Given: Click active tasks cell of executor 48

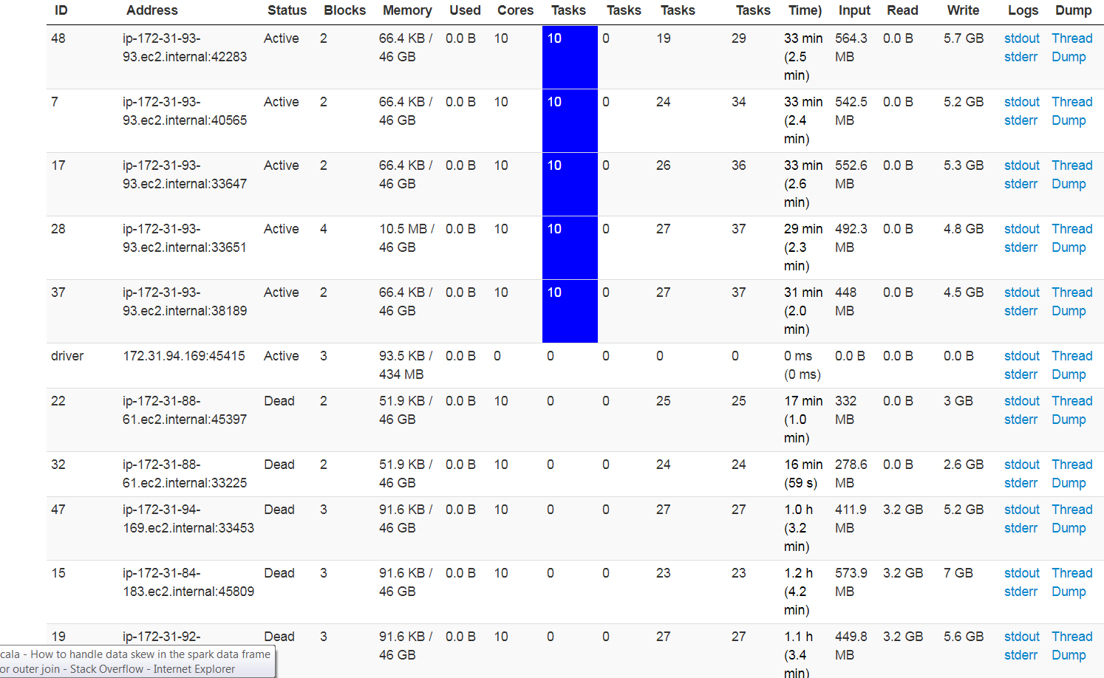Looking at the screenshot, I should (x=570, y=57).
